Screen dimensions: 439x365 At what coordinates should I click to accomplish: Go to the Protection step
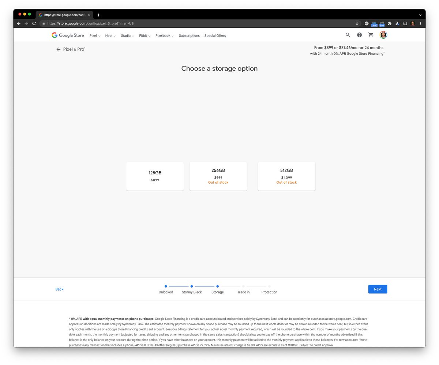(x=269, y=289)
